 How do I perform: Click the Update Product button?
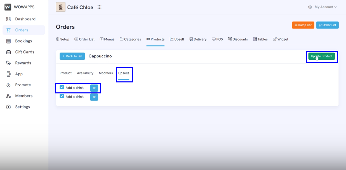tap(322, 56)
